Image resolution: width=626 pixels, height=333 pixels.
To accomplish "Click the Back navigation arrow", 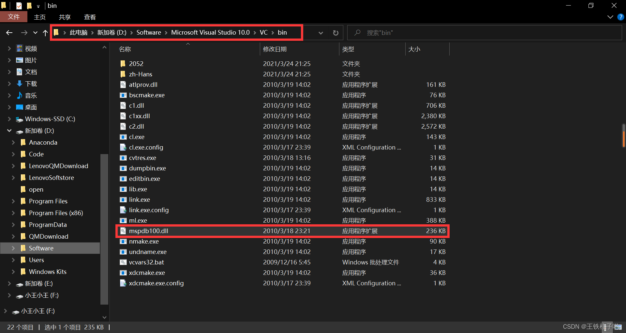I will tap(9, 33).
